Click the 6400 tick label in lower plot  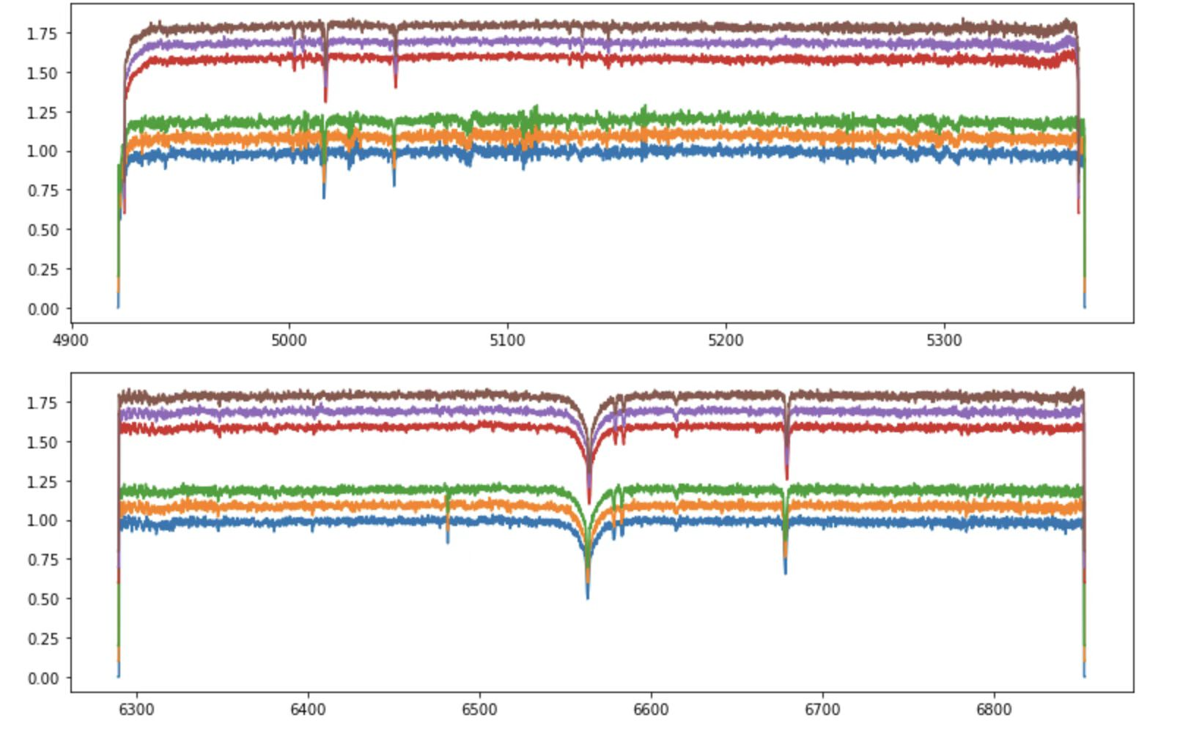click(308, 710)
